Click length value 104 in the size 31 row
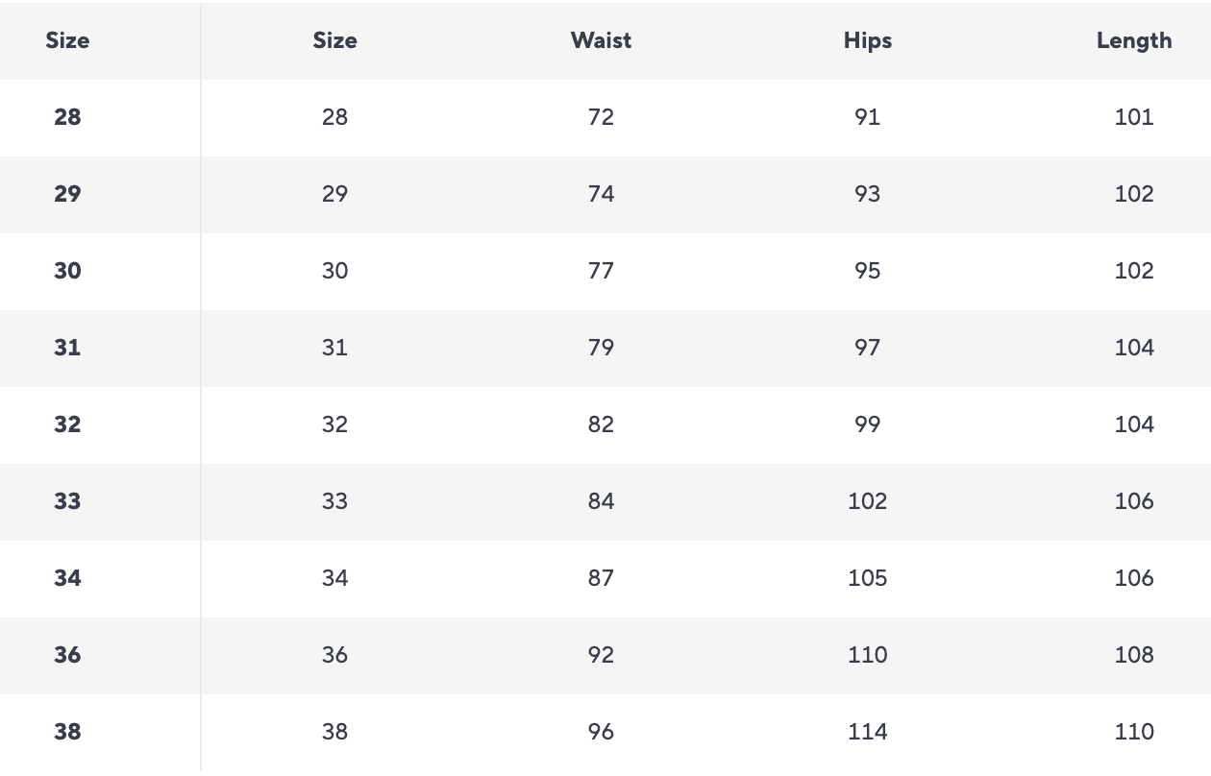 tap(1133, 348)
